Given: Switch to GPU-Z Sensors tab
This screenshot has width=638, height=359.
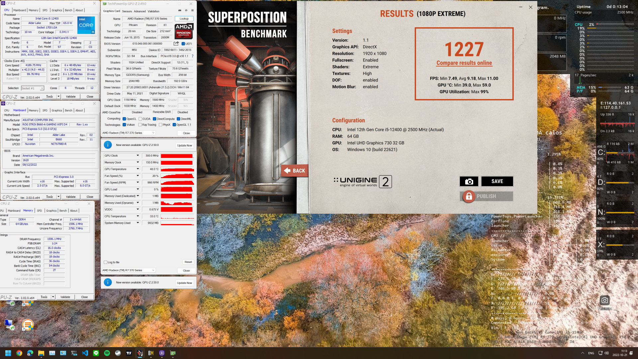Looking at the screenshot, I should (x=127, y=11).
